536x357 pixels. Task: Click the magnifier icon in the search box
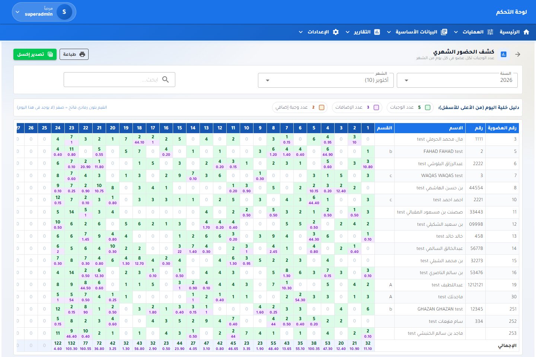tap(166, 80)
